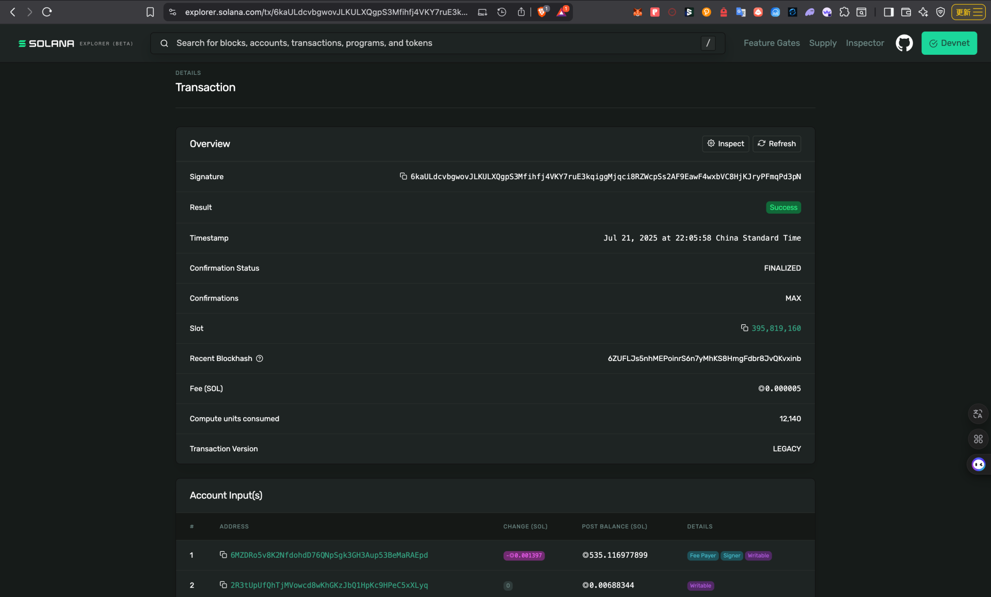Click the Success result badge

[x=784, y=208]
